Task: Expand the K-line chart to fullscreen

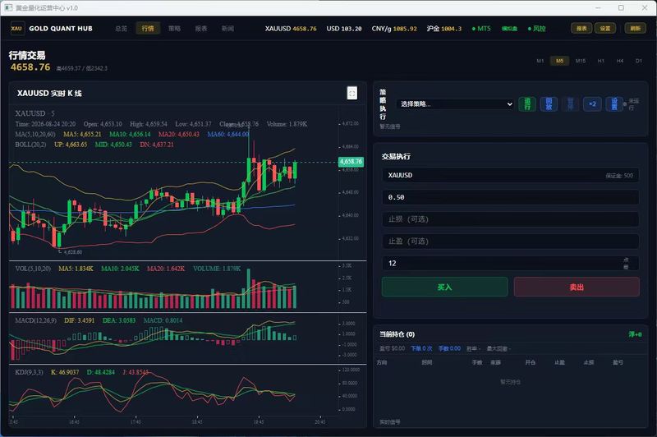Action: [352, 93]
